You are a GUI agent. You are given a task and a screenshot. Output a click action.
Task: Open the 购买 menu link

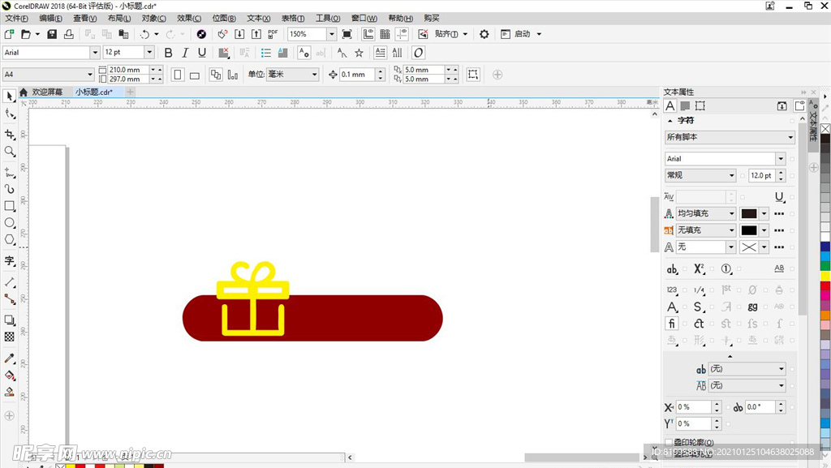tap(431, 18)
